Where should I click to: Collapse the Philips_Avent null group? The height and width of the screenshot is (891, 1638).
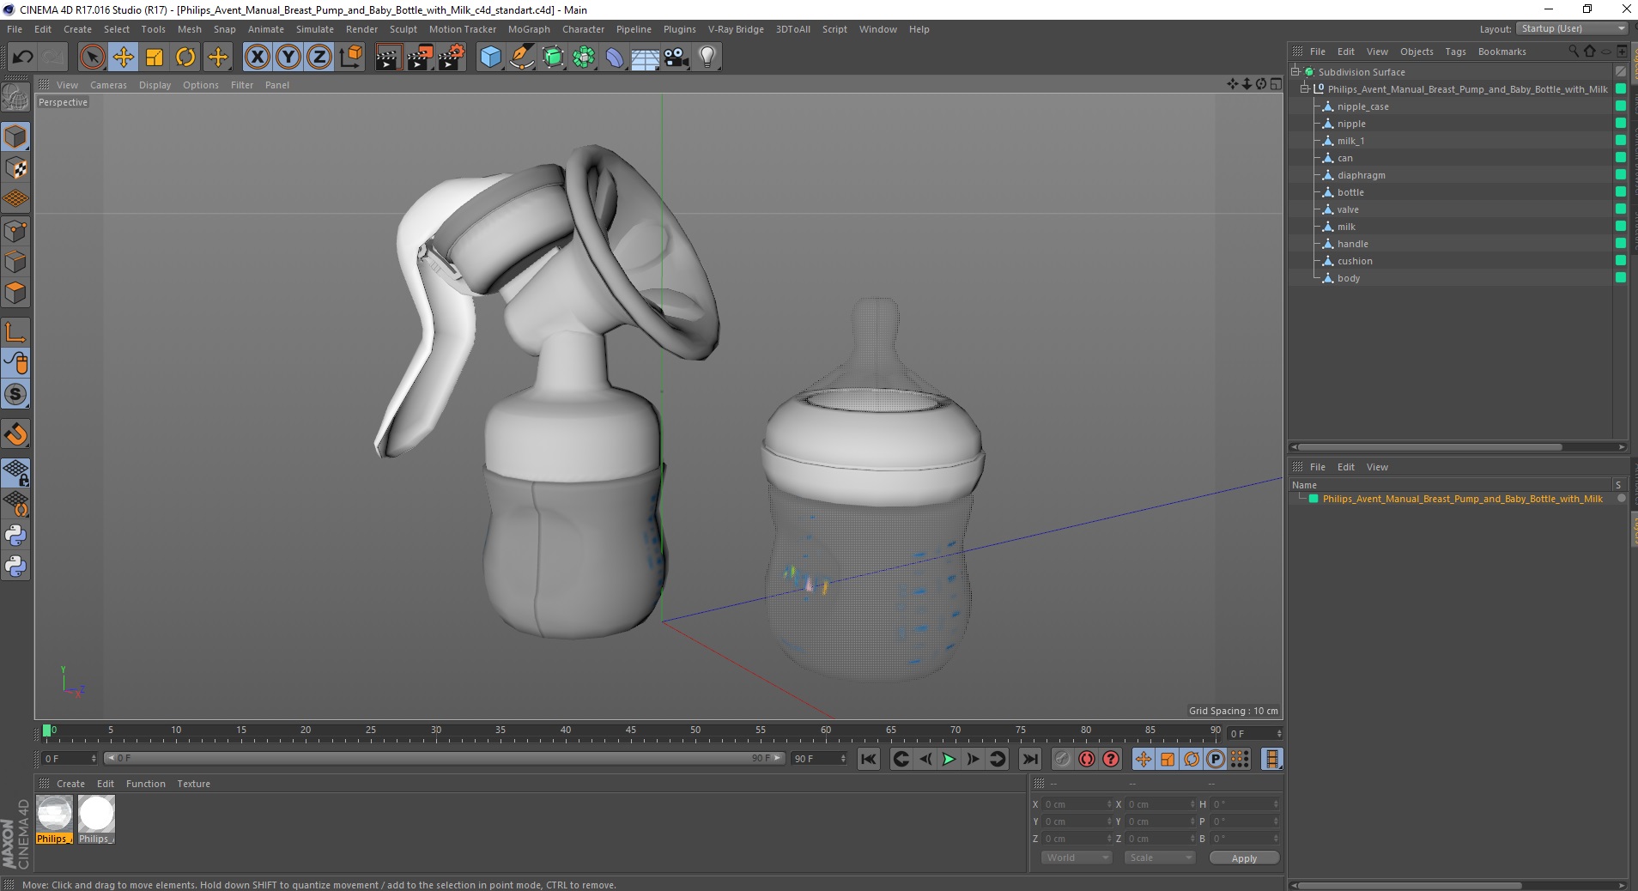click(1305, 88)
